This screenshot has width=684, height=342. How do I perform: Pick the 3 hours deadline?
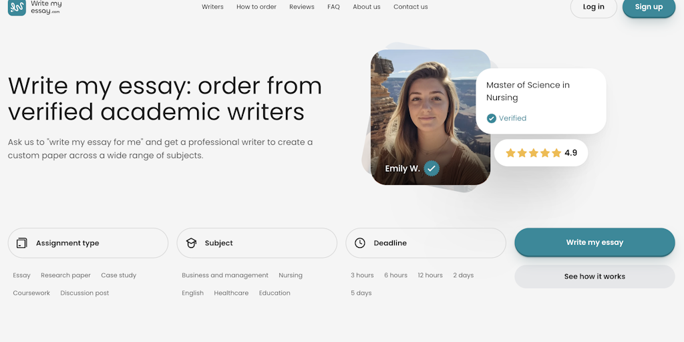362,275
